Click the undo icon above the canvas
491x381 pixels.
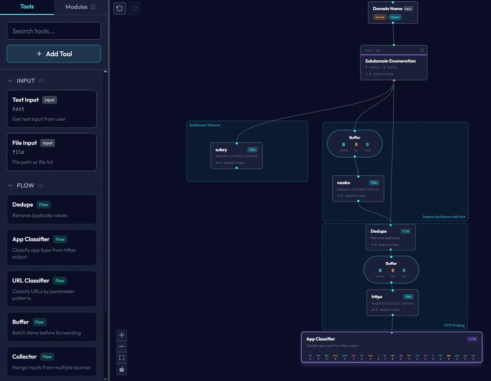119,8
